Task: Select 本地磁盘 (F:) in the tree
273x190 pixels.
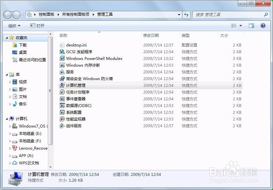Action: click(30, 141)
